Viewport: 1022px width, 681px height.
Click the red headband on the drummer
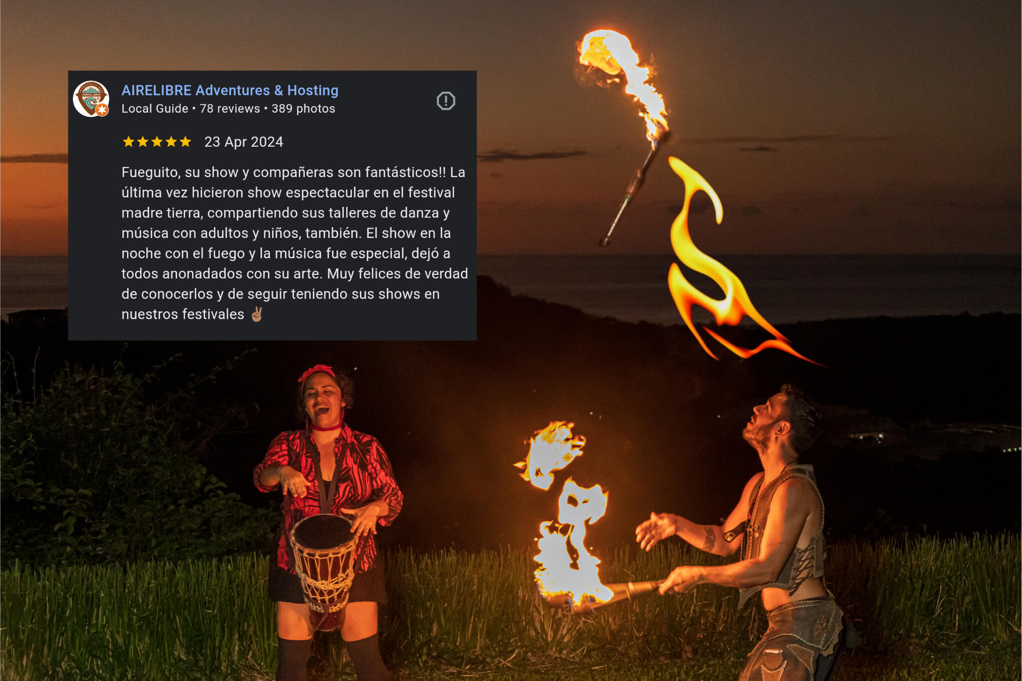coord(316,372)
